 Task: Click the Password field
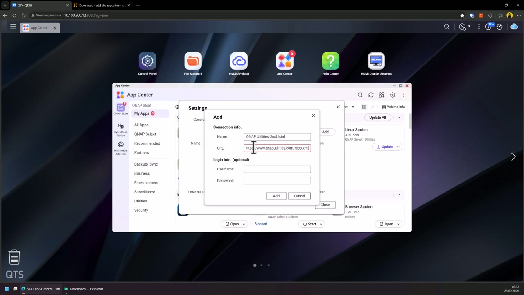277,181
